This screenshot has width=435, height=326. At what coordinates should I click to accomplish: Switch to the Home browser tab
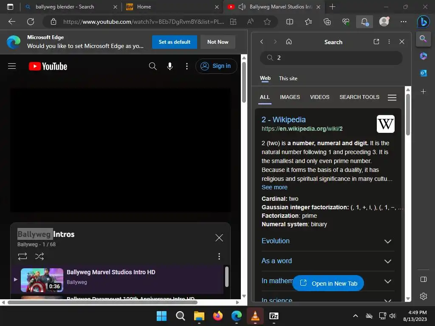[172, 7]
